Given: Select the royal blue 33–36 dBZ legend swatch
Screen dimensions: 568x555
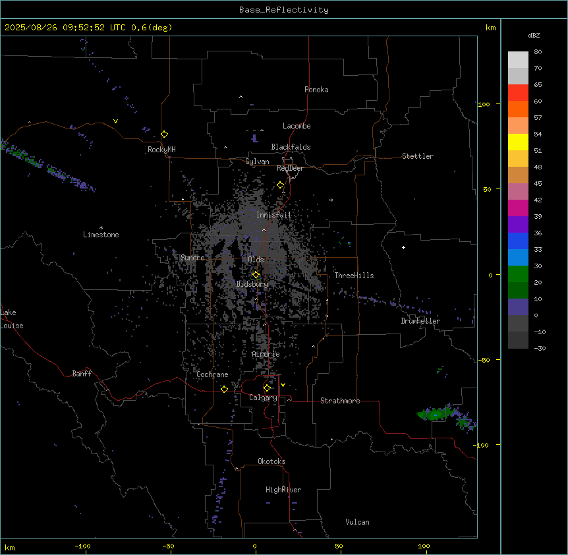Looking at the screenshot, I should point(518,241).
